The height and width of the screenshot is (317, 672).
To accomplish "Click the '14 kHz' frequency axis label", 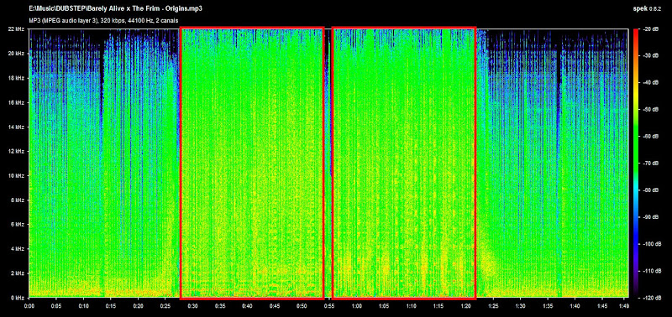I will click(17, 127).
